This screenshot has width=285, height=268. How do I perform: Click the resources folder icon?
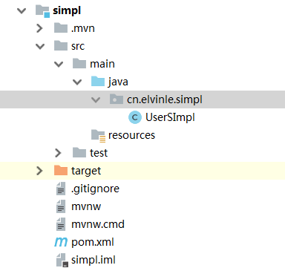pyautogui.click(x=98, y=136)
